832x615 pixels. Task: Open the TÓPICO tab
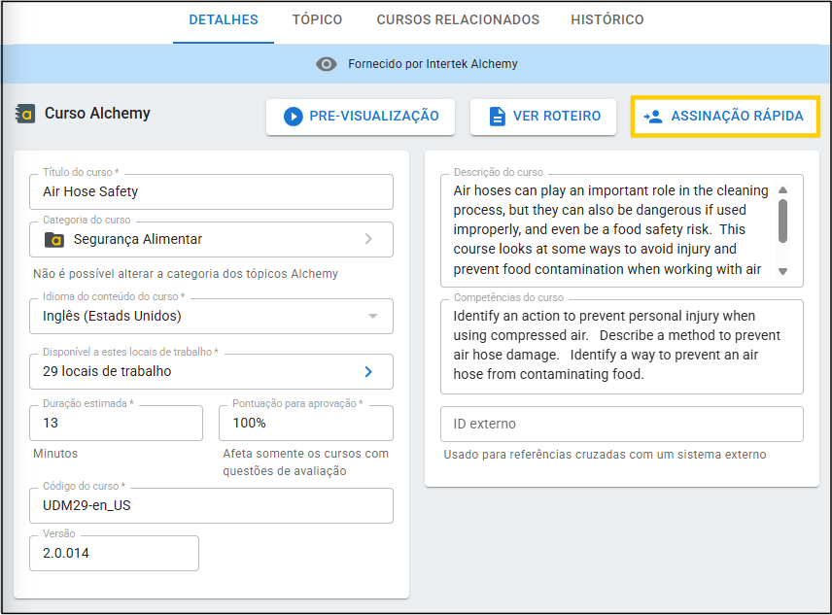tap(317, 20)
